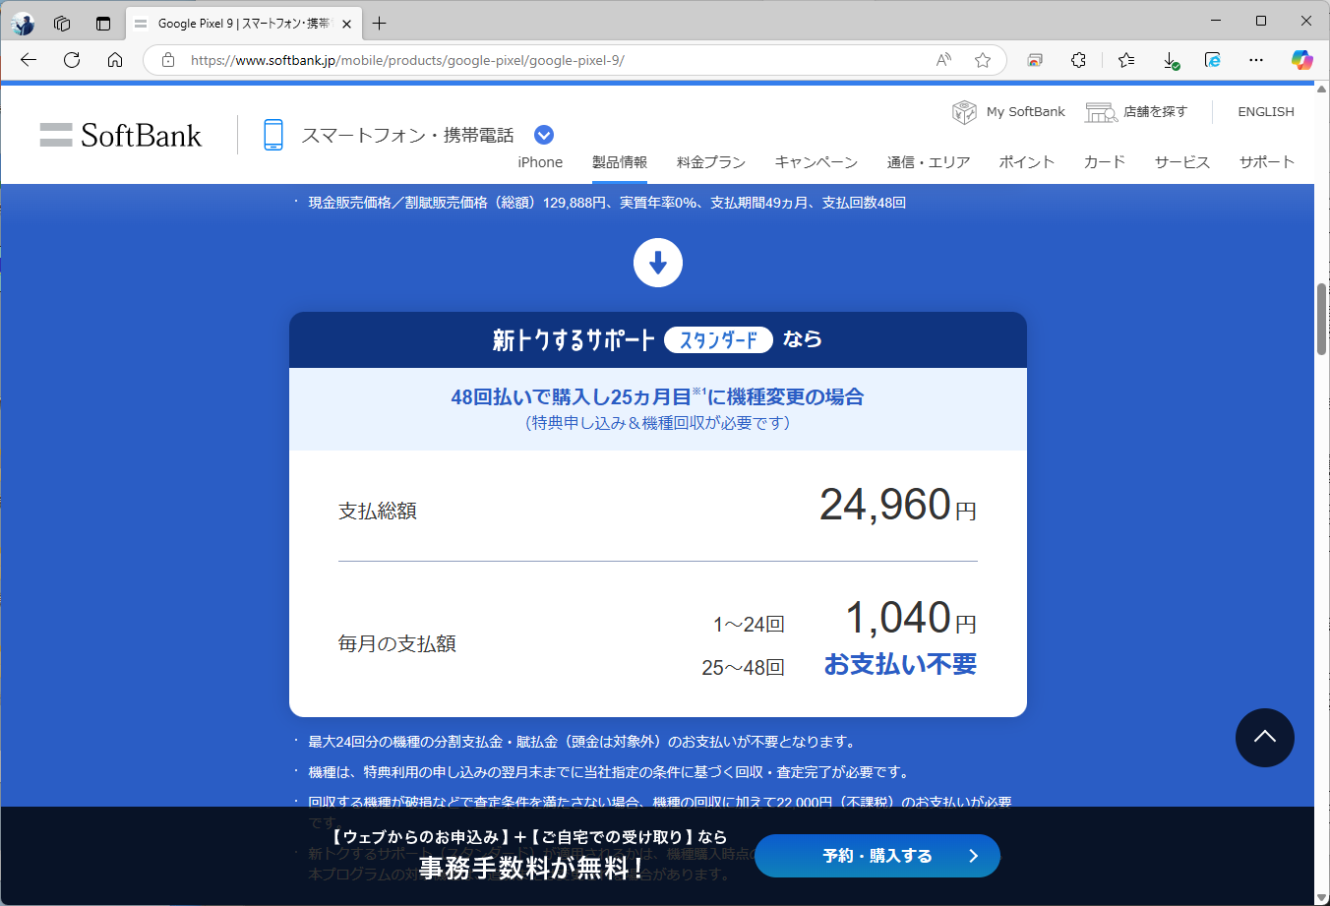This screenshot has width=1330, height=906.
Task: Open the Edge profile avatar
Action: [23, 24]
